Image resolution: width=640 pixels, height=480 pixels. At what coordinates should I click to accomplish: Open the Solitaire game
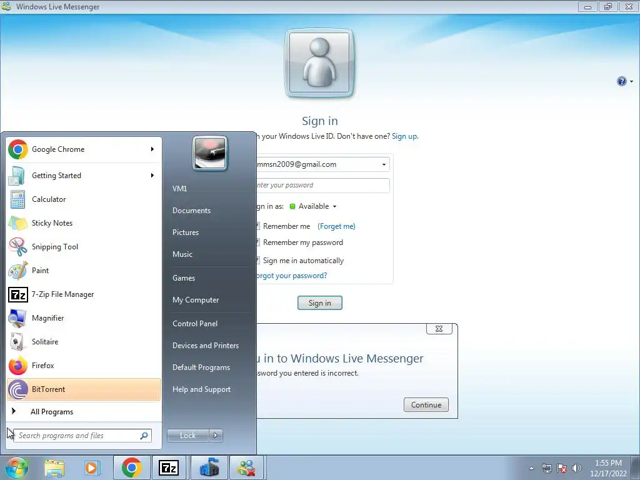click(84, 342)
